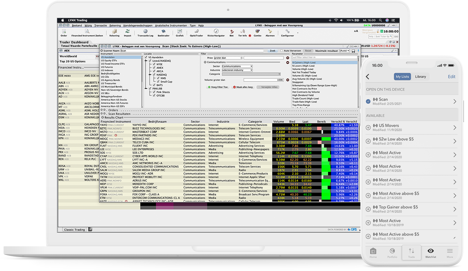
Task: Open the Risico Navigator
Action: coord(216,33)
